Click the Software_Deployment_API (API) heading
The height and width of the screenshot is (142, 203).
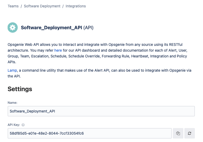tap(57, 28)
